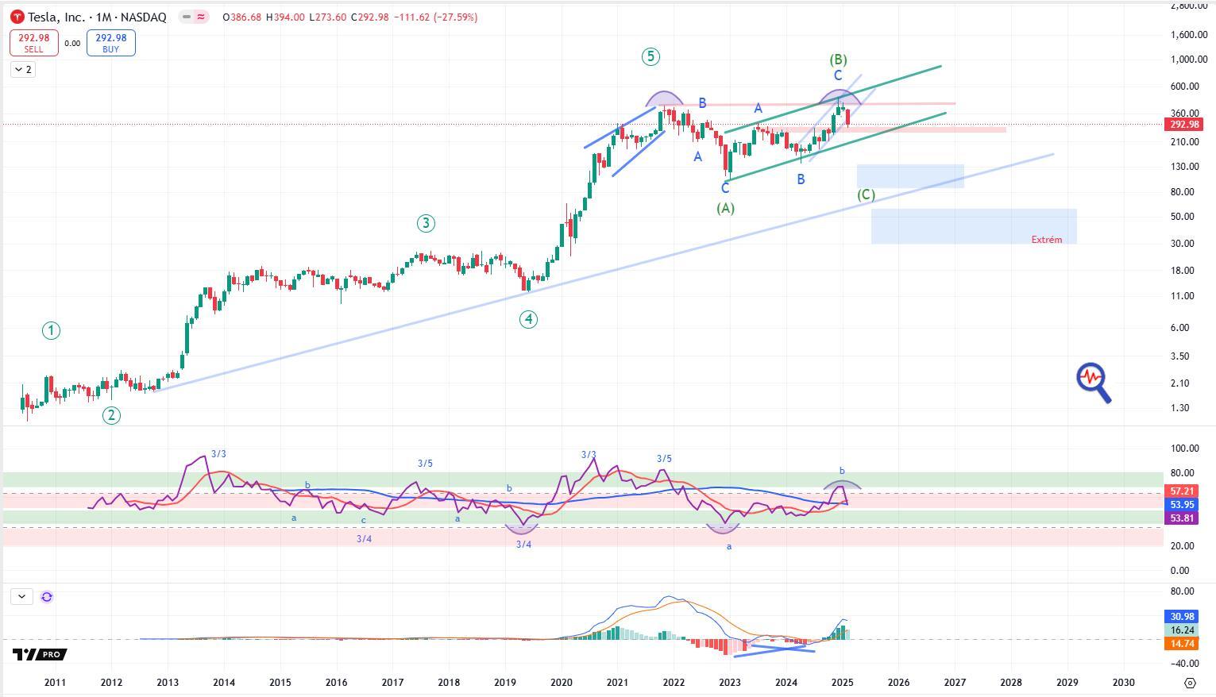
Task: Toggle the gray dash market status pill
Action: pyautogui.click(x=186, y=17)
